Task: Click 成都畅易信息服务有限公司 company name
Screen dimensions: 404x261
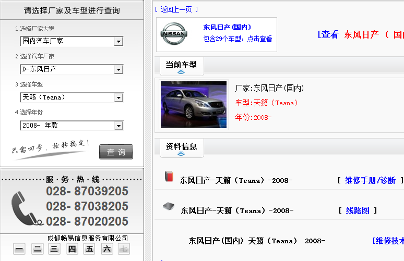Action: (x=88, y=238)
